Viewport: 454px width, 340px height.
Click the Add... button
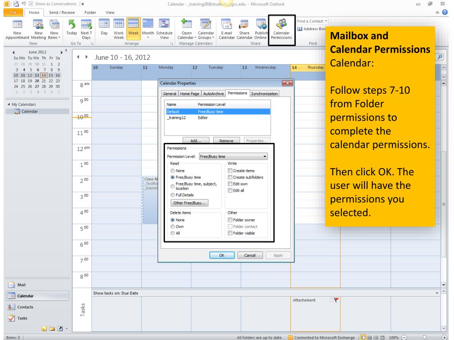click(x=196, y=140)
